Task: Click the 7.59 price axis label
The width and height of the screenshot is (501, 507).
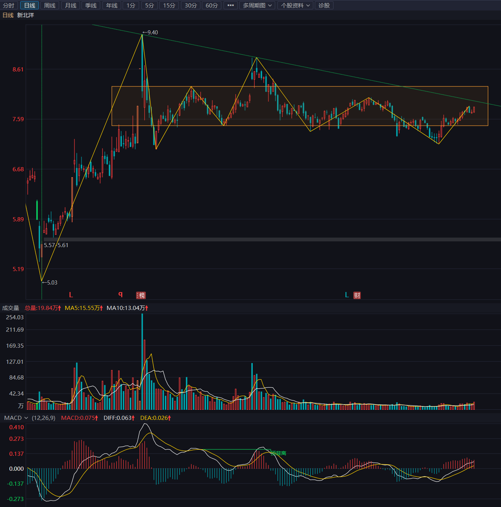Action: [18, 119]
